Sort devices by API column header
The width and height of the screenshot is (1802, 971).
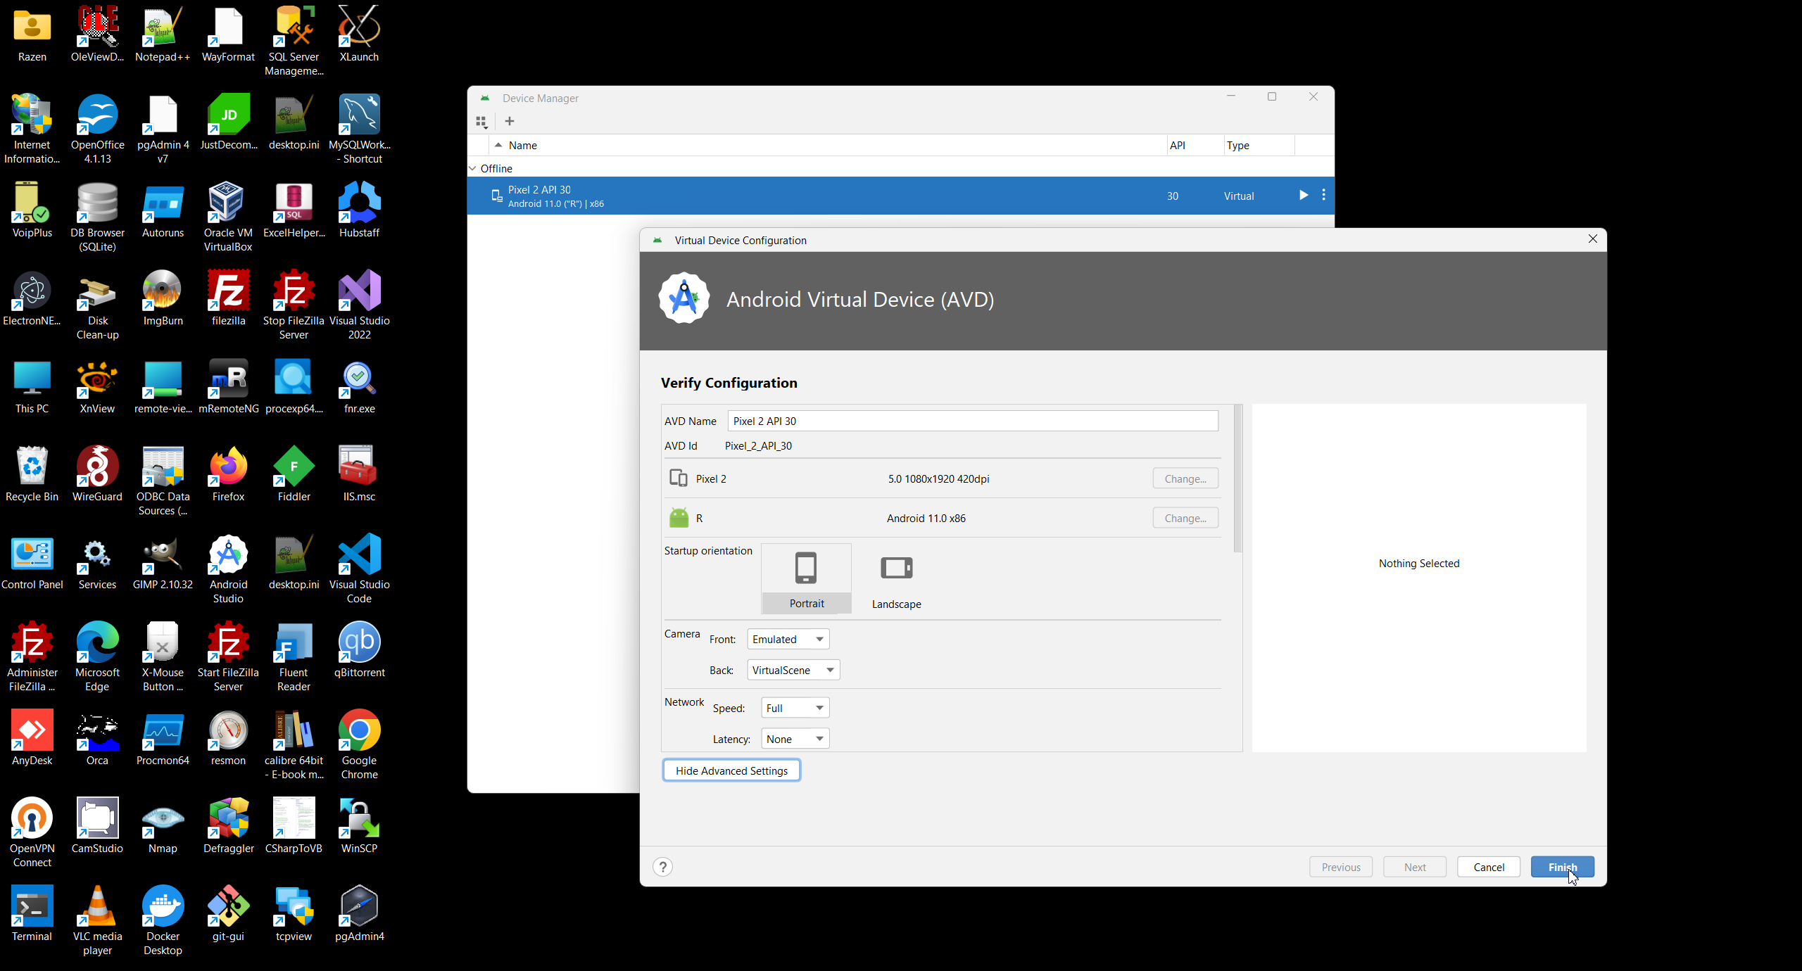pyautogui.click(x=1177, y=145)
